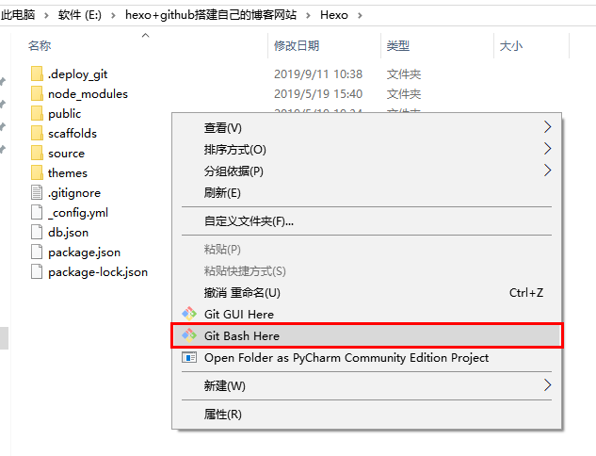Click the Ctrl+Z shortcut label
Image resolution: width=596 pixels, height=456 pixels.
point(526,293)
